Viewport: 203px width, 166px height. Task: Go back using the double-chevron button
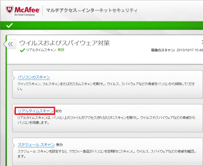pos(10,44)
